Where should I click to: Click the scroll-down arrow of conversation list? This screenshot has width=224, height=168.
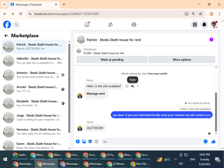click(x=69, y=148)
